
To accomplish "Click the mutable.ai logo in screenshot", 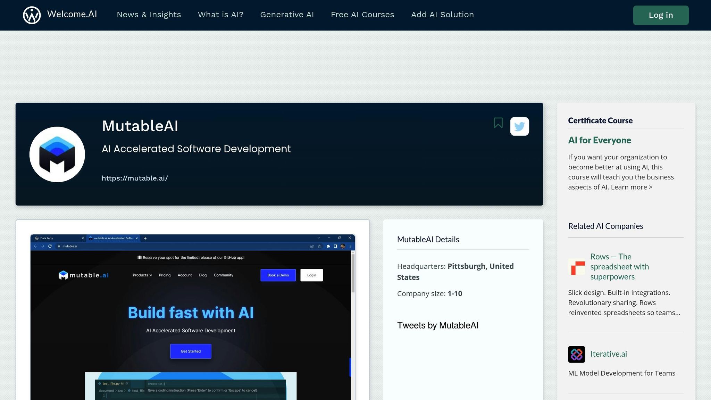I will pos(84,275).
